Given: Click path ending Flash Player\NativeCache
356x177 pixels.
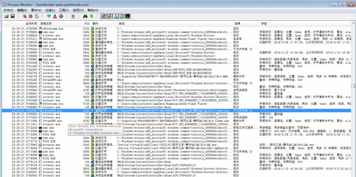Looking at the screenshot, I should pos(172,39).
